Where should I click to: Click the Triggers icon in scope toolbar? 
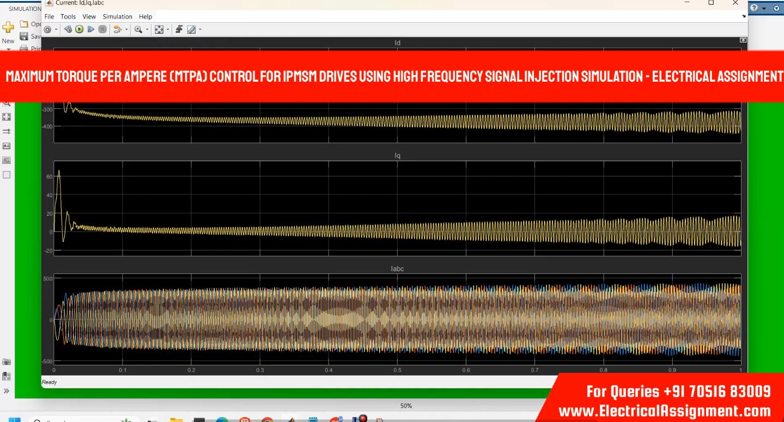click(178, 29)
